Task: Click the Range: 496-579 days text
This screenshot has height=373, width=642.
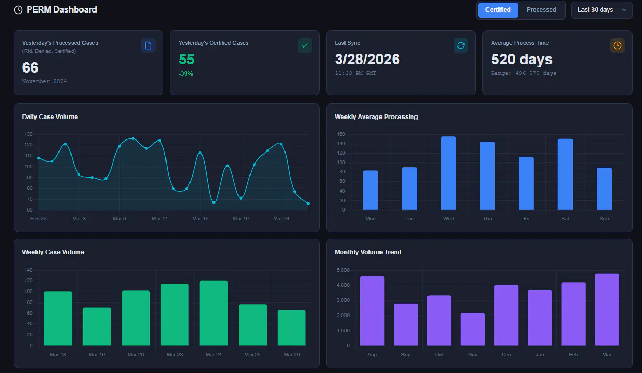Action: click(x=524, y=73)
